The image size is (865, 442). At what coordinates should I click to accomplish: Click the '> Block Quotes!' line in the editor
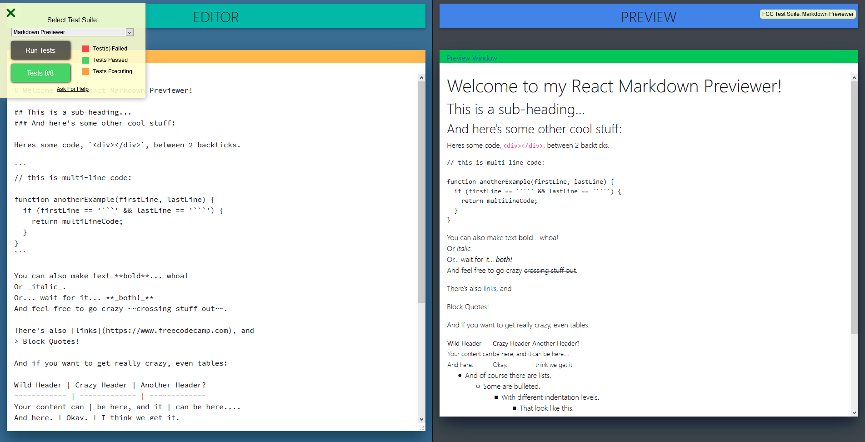click(47, 342)
